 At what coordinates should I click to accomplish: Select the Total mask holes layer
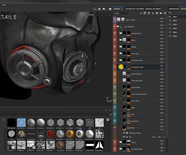point(139,80)
